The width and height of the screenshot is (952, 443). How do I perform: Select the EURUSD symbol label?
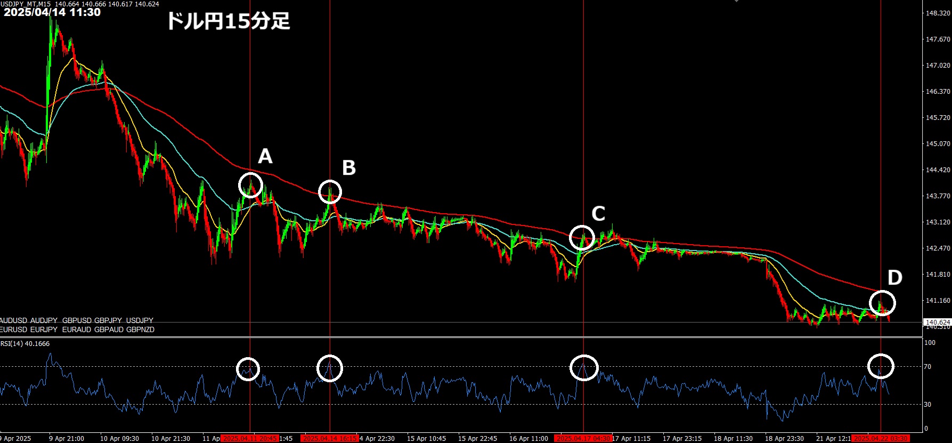click(13, 329)
